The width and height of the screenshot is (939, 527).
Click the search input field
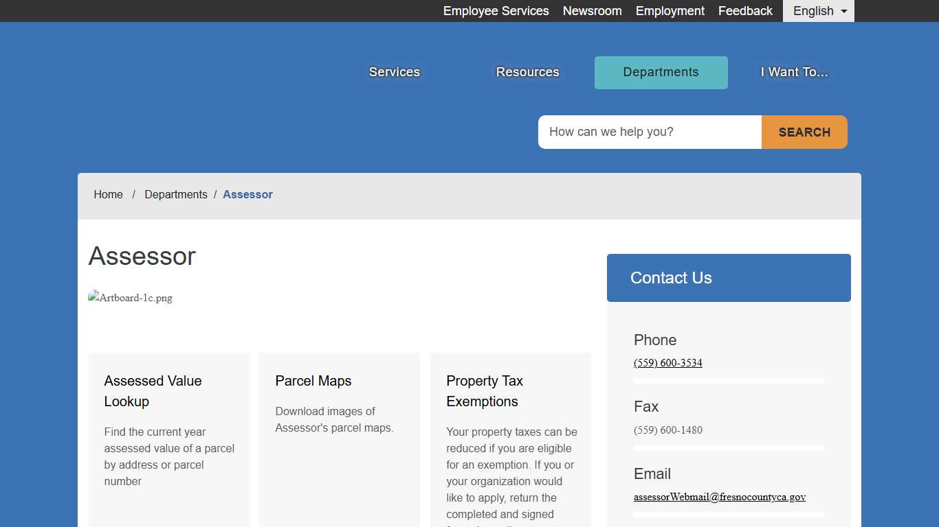tap(650, 132)
